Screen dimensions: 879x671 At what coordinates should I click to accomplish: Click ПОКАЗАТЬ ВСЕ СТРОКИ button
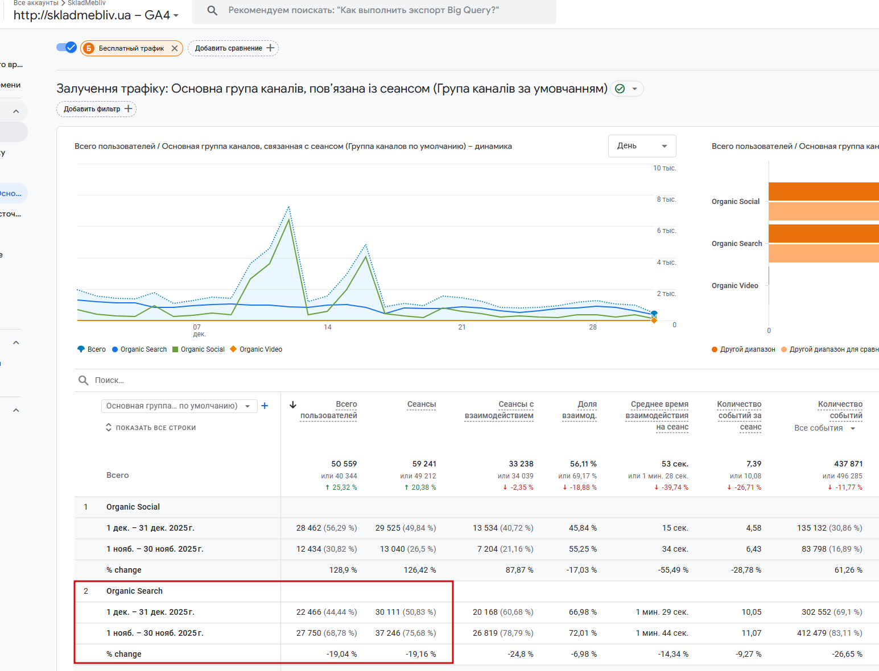[151, 428]
